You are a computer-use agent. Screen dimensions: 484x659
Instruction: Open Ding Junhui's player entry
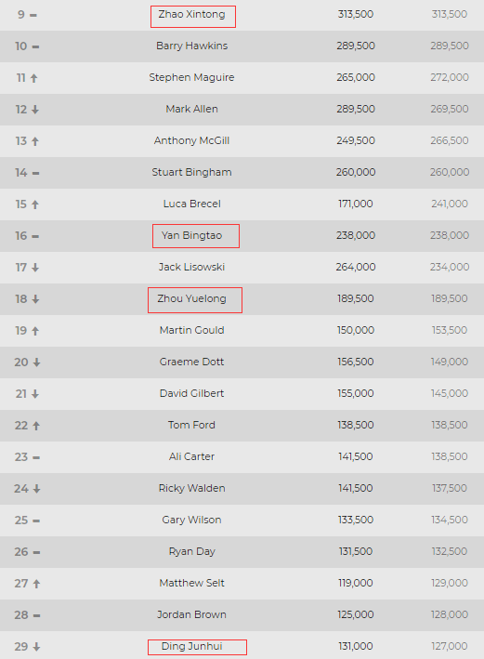(192, 646)
